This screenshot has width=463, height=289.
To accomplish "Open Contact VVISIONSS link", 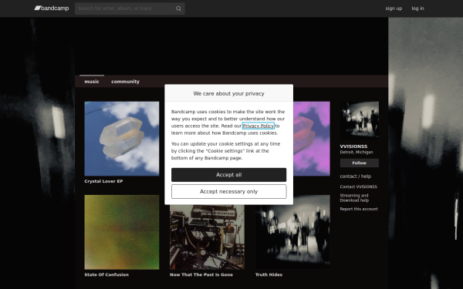I will (x=359, y=187).
